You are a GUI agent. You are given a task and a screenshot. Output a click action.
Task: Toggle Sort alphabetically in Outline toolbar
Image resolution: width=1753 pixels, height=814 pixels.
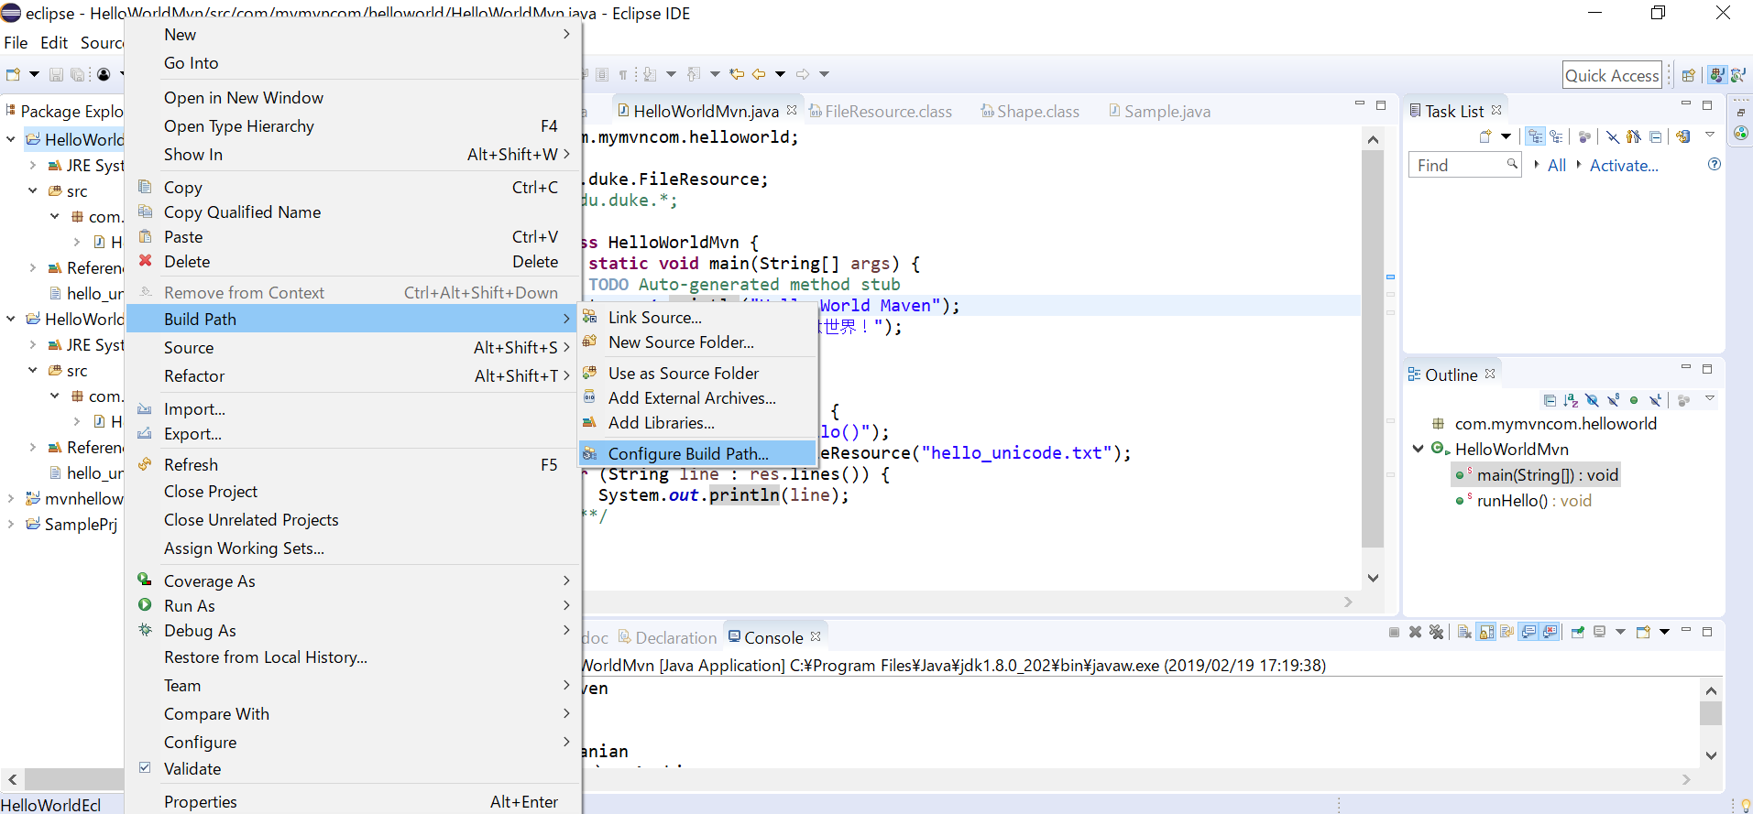pos(1571,400)
